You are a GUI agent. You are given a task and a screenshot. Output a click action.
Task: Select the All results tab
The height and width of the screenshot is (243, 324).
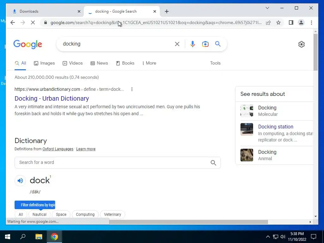point(20,63)
